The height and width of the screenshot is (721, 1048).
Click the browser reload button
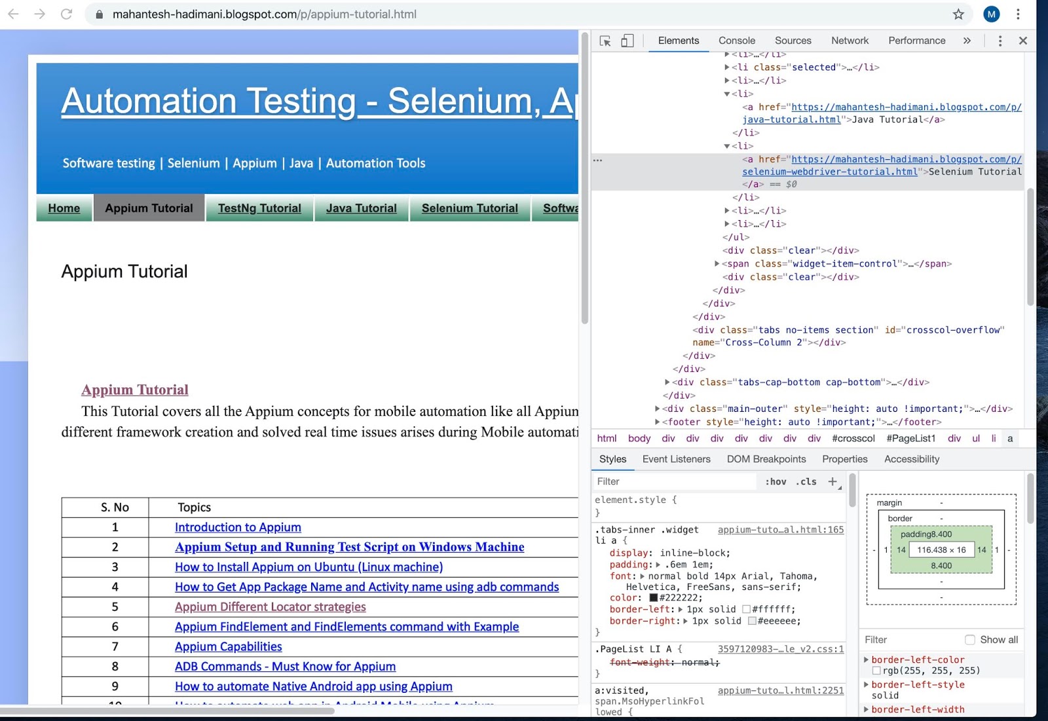pyautogui.click(x=66, y=14)
